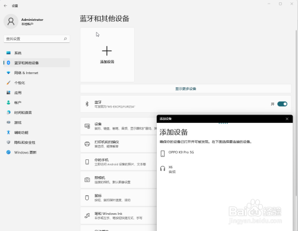
Task: Click the Bluetooth symbol in the 蓝牙 row
Action: (87, 104)
